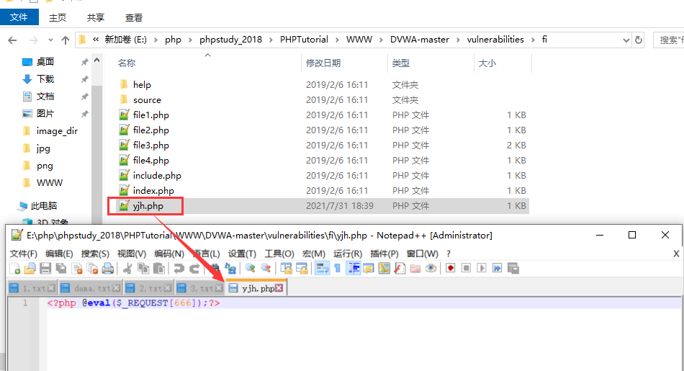Toggle synchronize horizontal scrolling icon

pos(302,269)
